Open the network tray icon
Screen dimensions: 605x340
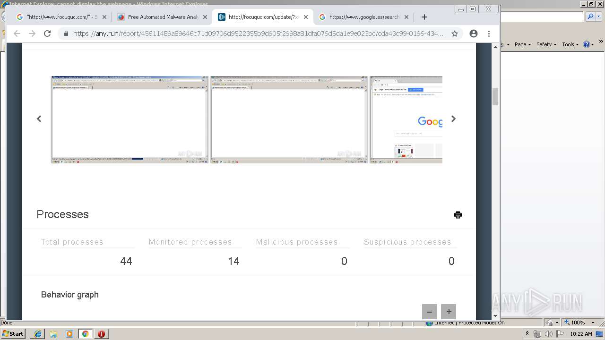click(537, 334)
